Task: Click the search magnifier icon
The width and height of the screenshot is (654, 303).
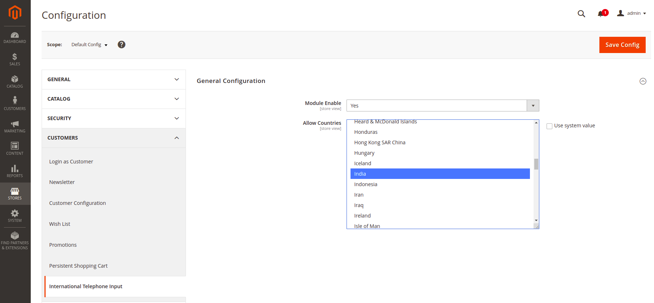Action: tap(581, 14)
